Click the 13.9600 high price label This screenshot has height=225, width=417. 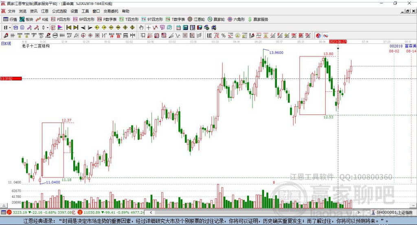277,52
